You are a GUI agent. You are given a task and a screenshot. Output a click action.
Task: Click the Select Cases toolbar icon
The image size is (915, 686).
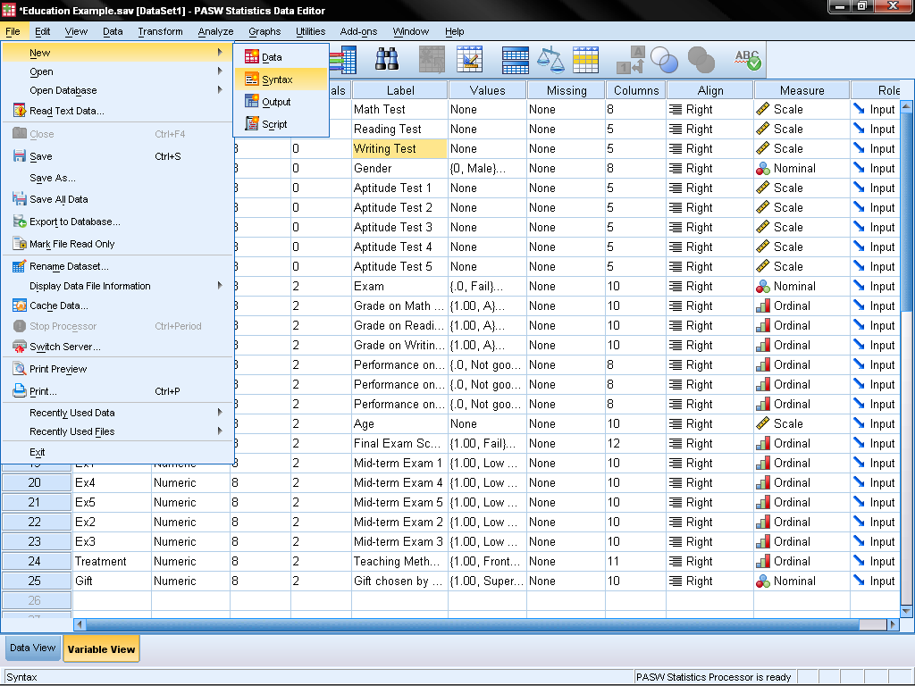point(586,60)
